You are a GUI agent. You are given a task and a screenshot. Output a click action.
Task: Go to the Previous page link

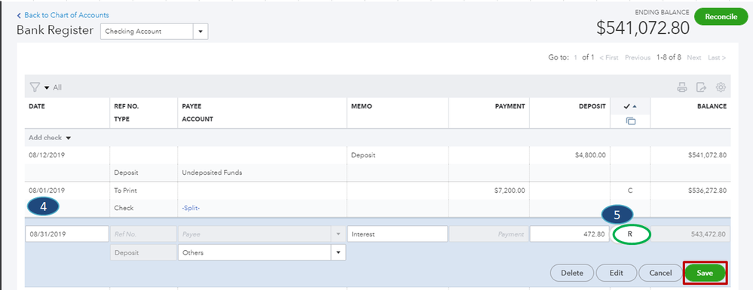(x=637, y=57)
